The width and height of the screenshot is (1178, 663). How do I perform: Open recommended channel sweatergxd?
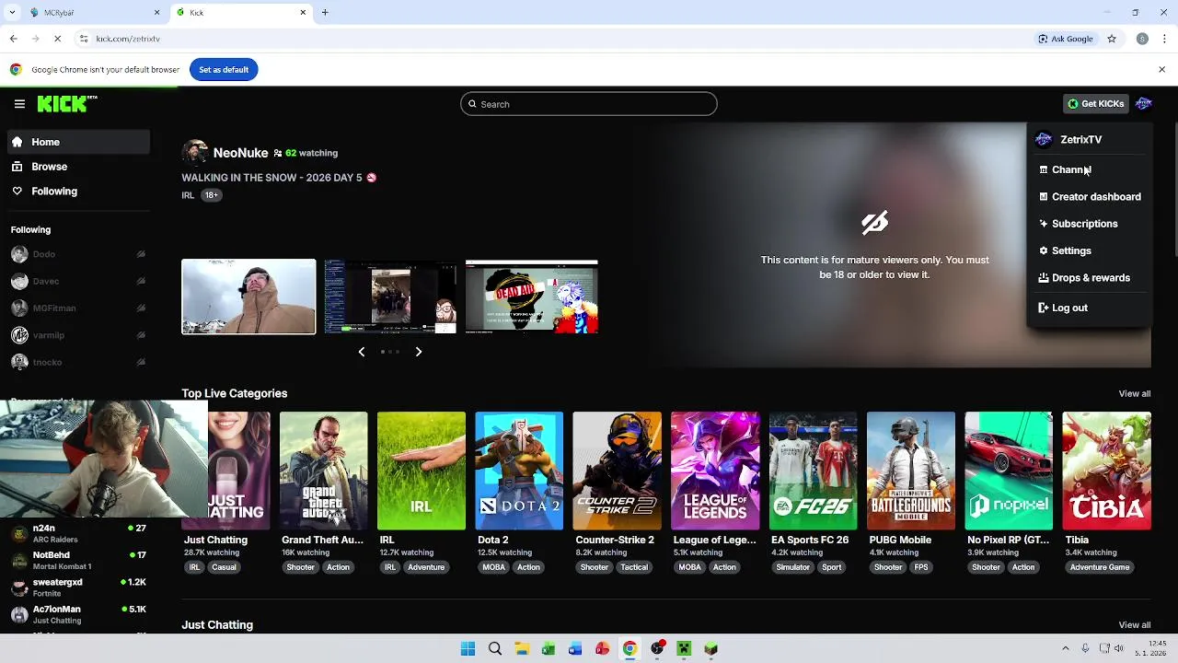(x=78, y=587)
